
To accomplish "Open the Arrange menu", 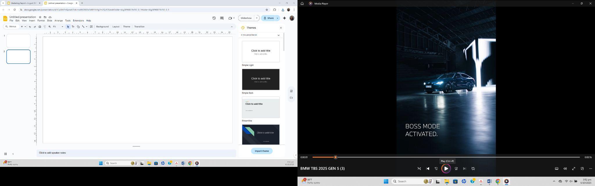I will tap(59, 21).
